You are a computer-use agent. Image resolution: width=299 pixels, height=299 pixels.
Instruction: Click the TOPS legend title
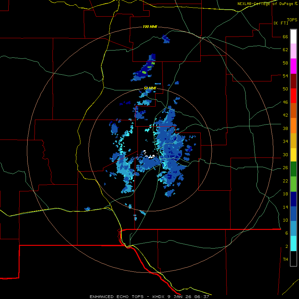pos(292,20)
